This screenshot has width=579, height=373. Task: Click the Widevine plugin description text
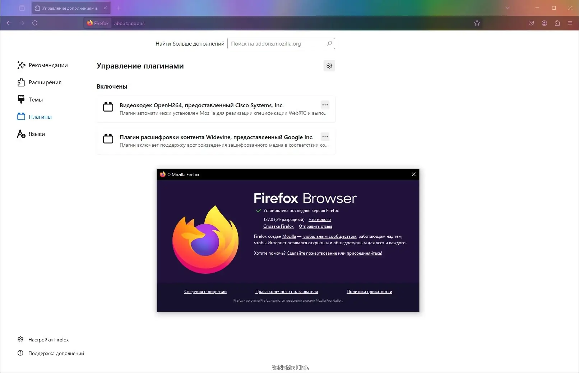[224, 145]
